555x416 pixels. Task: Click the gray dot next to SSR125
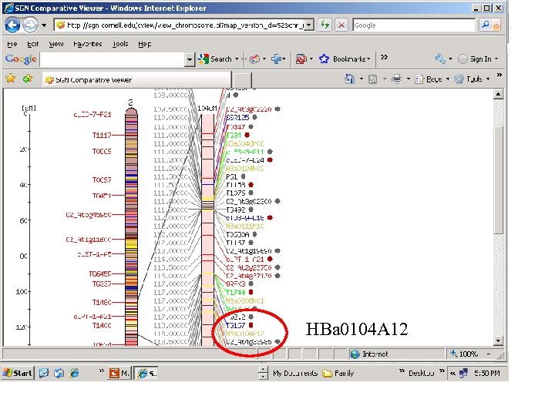[x=254, y=117]
